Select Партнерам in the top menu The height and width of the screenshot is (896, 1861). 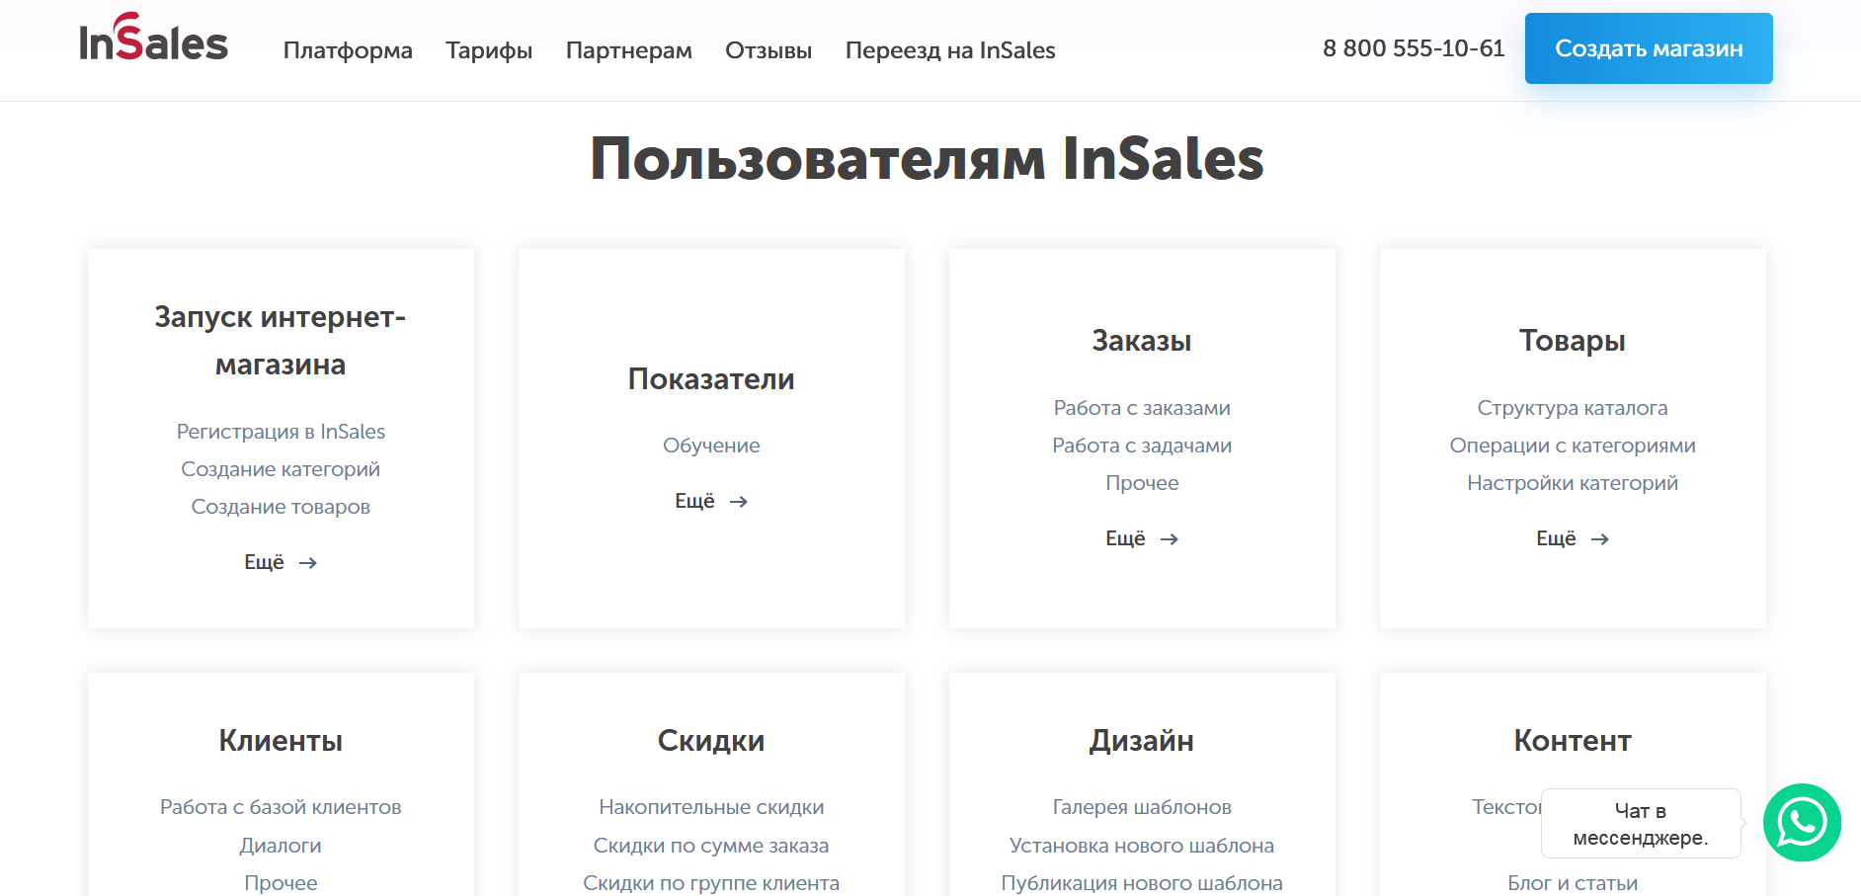(629, 50)
